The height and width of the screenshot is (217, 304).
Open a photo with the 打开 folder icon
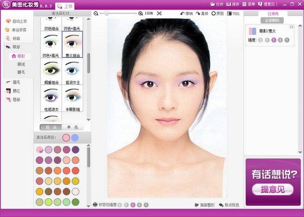pyautogui.click(x=217, y=4)
